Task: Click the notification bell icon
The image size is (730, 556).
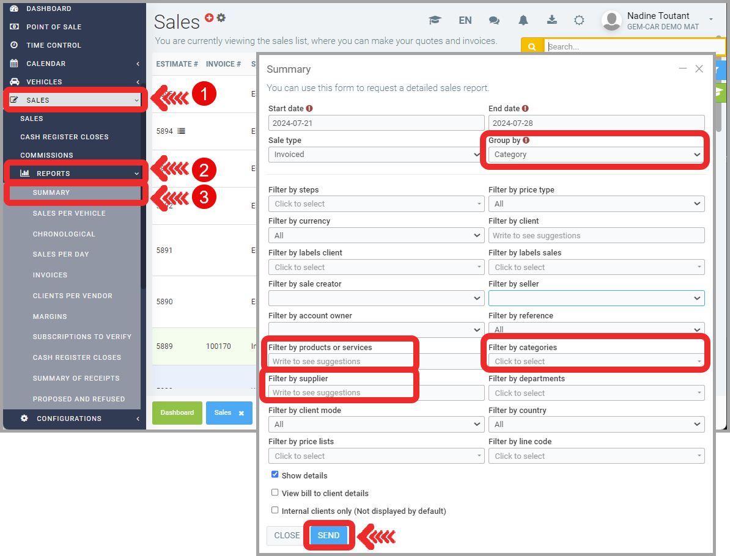Action: coord(523,20)
